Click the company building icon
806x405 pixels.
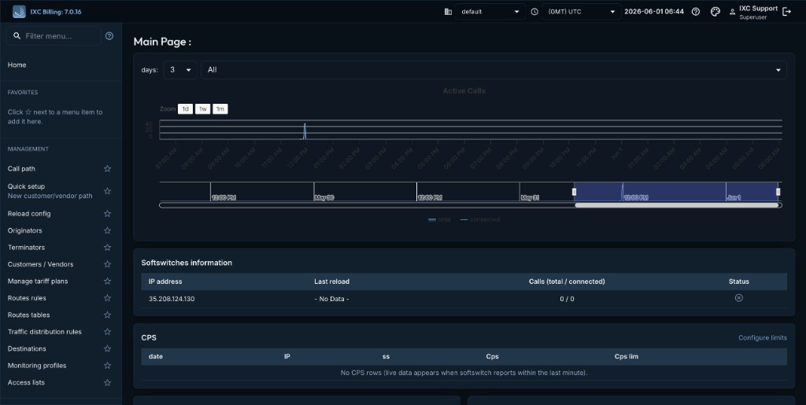click(x=448, y=11)
